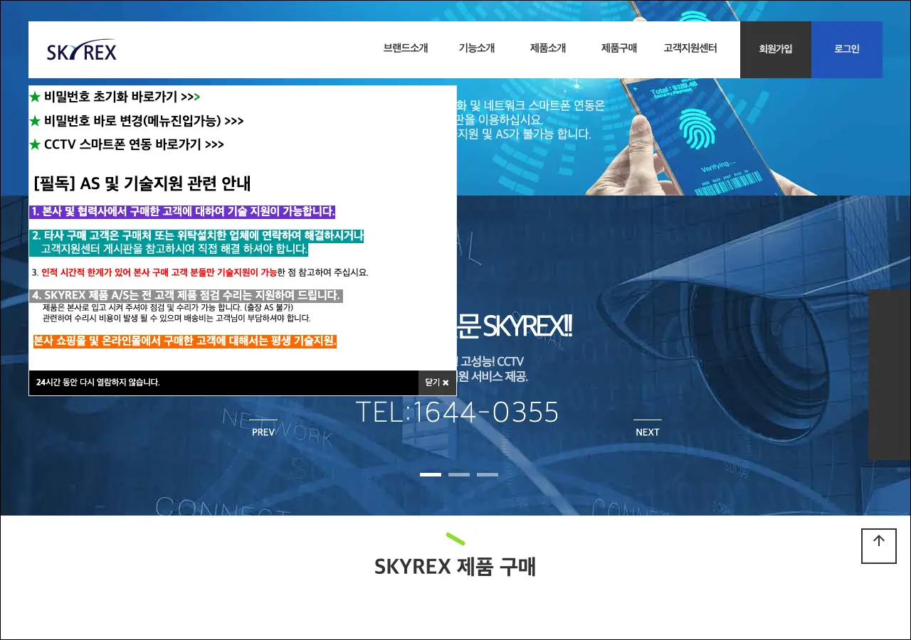The height and width of the screenshot is (640, 911).
Task: Select 24시간 동안 다시 열람하지 않습니다 option
Action: coord(98,383)
